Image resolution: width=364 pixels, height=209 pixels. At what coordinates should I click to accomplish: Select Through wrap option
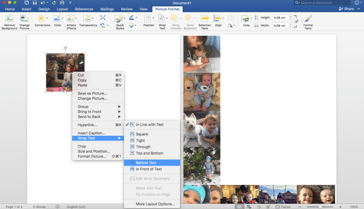(152, 147)
